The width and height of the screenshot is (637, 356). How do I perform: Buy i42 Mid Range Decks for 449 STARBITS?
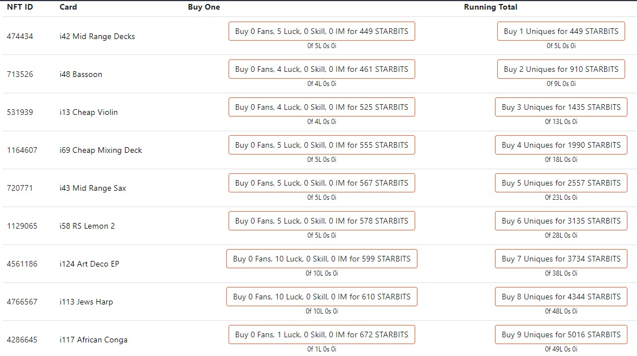322,31
